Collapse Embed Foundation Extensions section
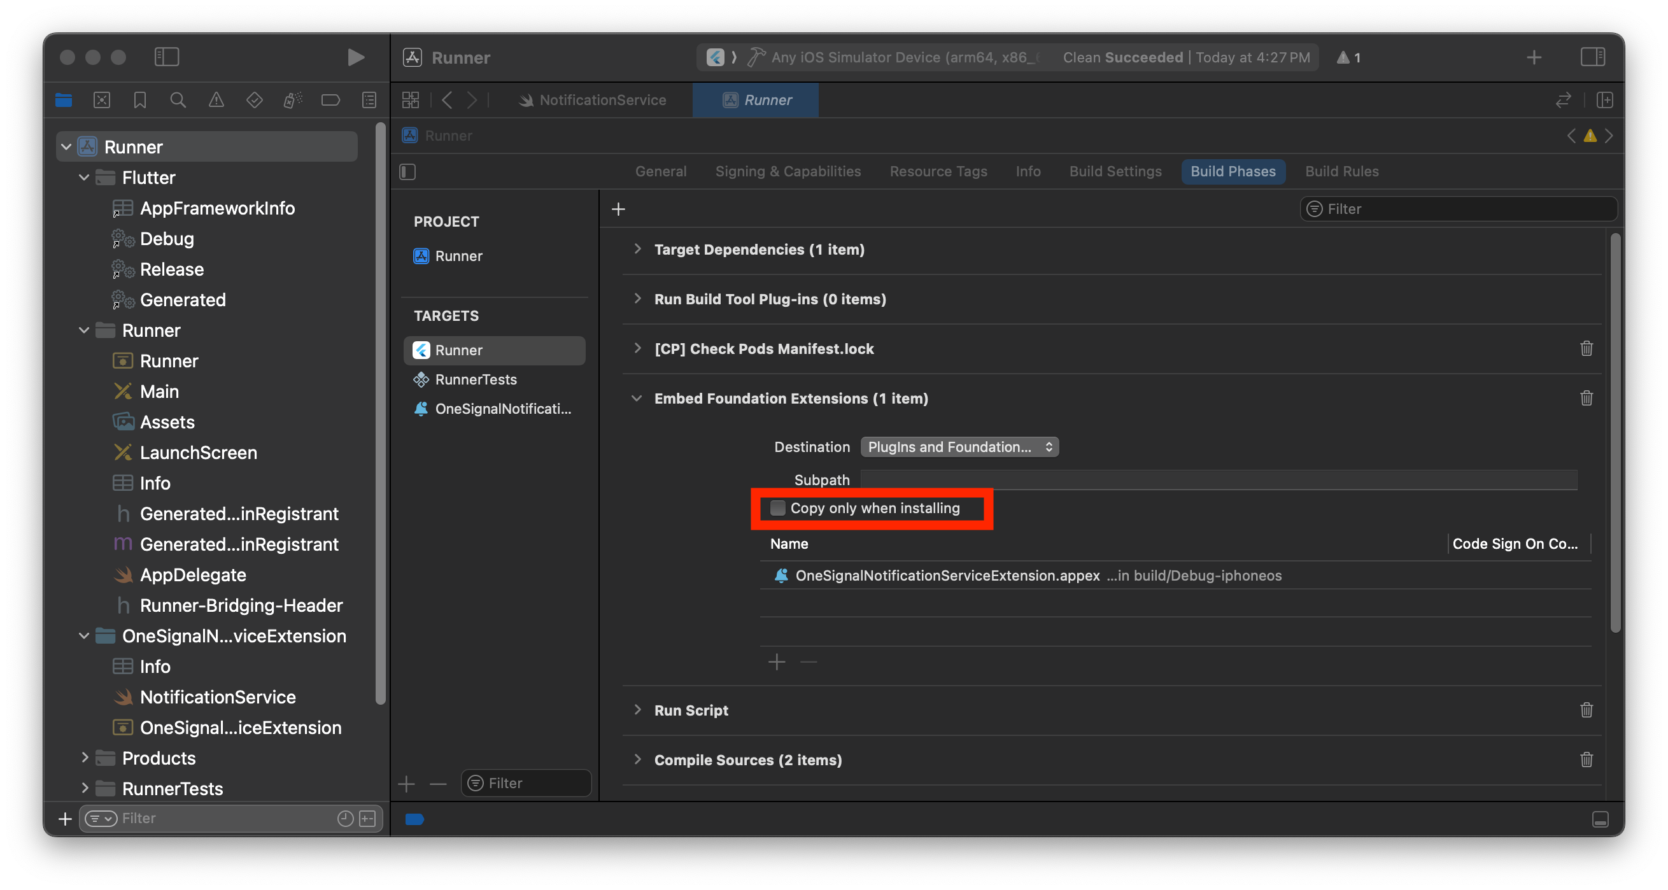 tap(637, 398)
